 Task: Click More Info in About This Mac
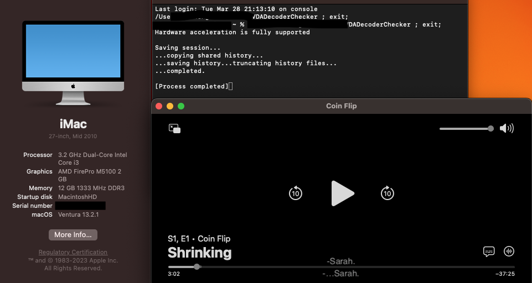pos(73,235)
